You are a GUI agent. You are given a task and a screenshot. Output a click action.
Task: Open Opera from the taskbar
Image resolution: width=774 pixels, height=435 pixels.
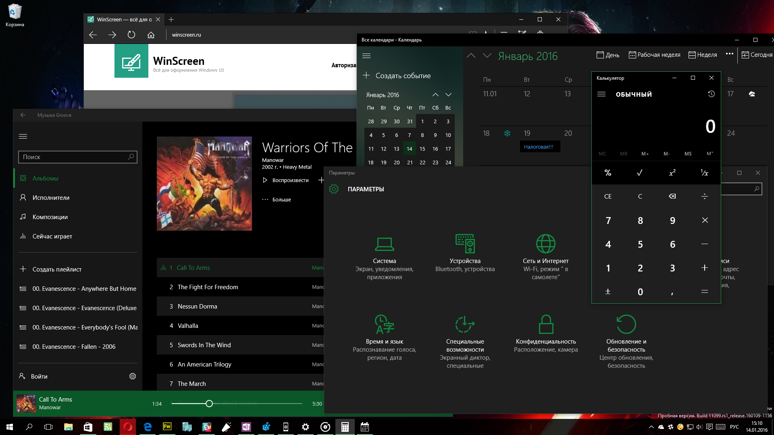coord(128,427)
